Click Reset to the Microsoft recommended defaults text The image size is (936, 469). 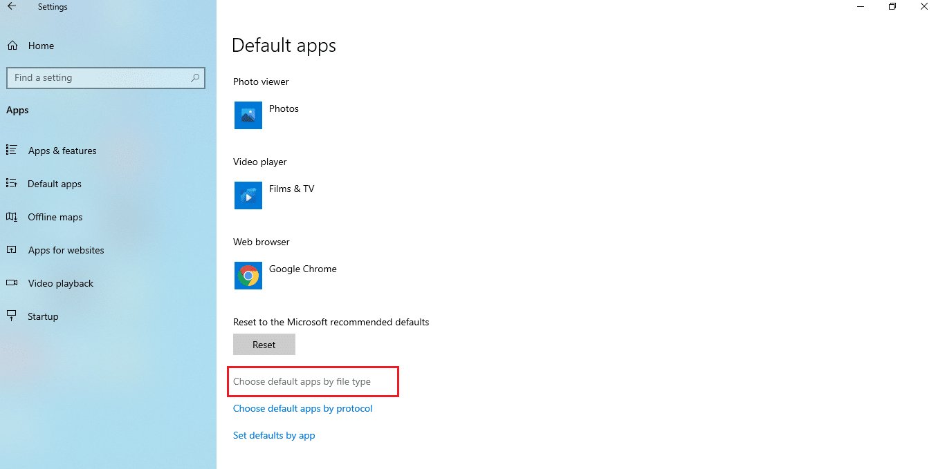point(331,322)
